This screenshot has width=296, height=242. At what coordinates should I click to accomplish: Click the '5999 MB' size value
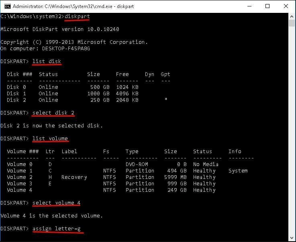click(x=176, y=177)
